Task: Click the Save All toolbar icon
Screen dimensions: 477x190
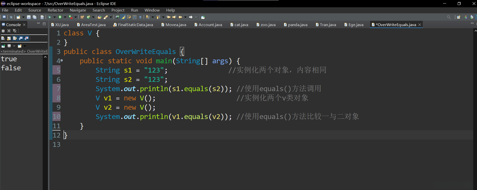Action: point(35,17)
